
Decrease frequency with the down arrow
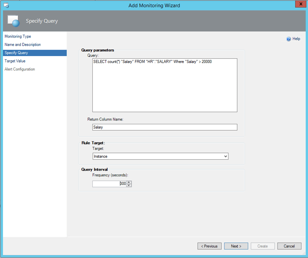(129, 185)
